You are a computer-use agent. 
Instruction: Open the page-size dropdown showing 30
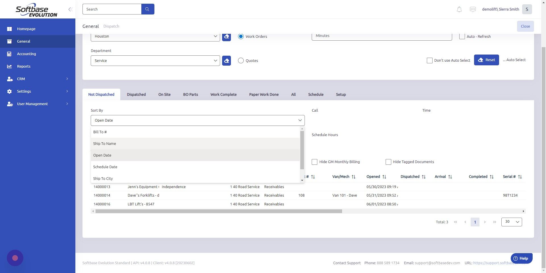pos(511,222)
